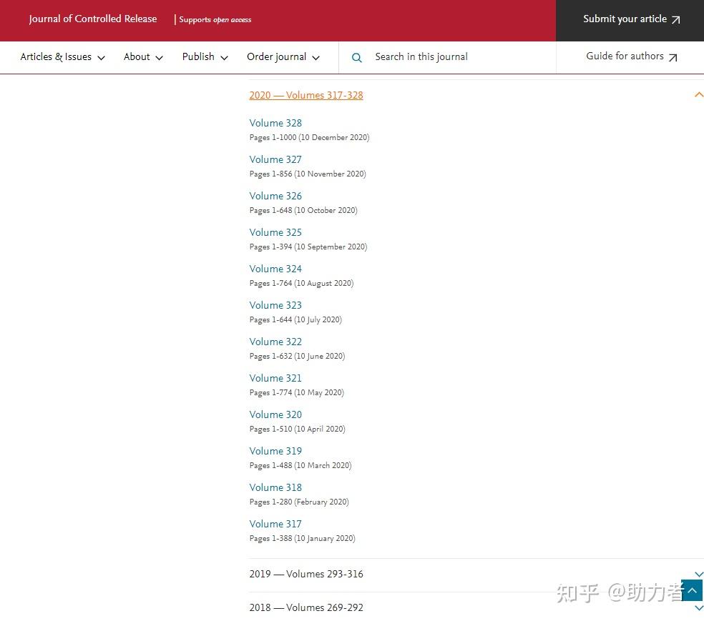Click text Pages 1-764 (10 August 2020)
704x621 pixels.
[301, 284]
